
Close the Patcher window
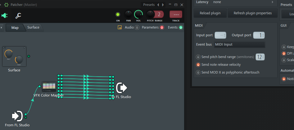pos(182,5)
